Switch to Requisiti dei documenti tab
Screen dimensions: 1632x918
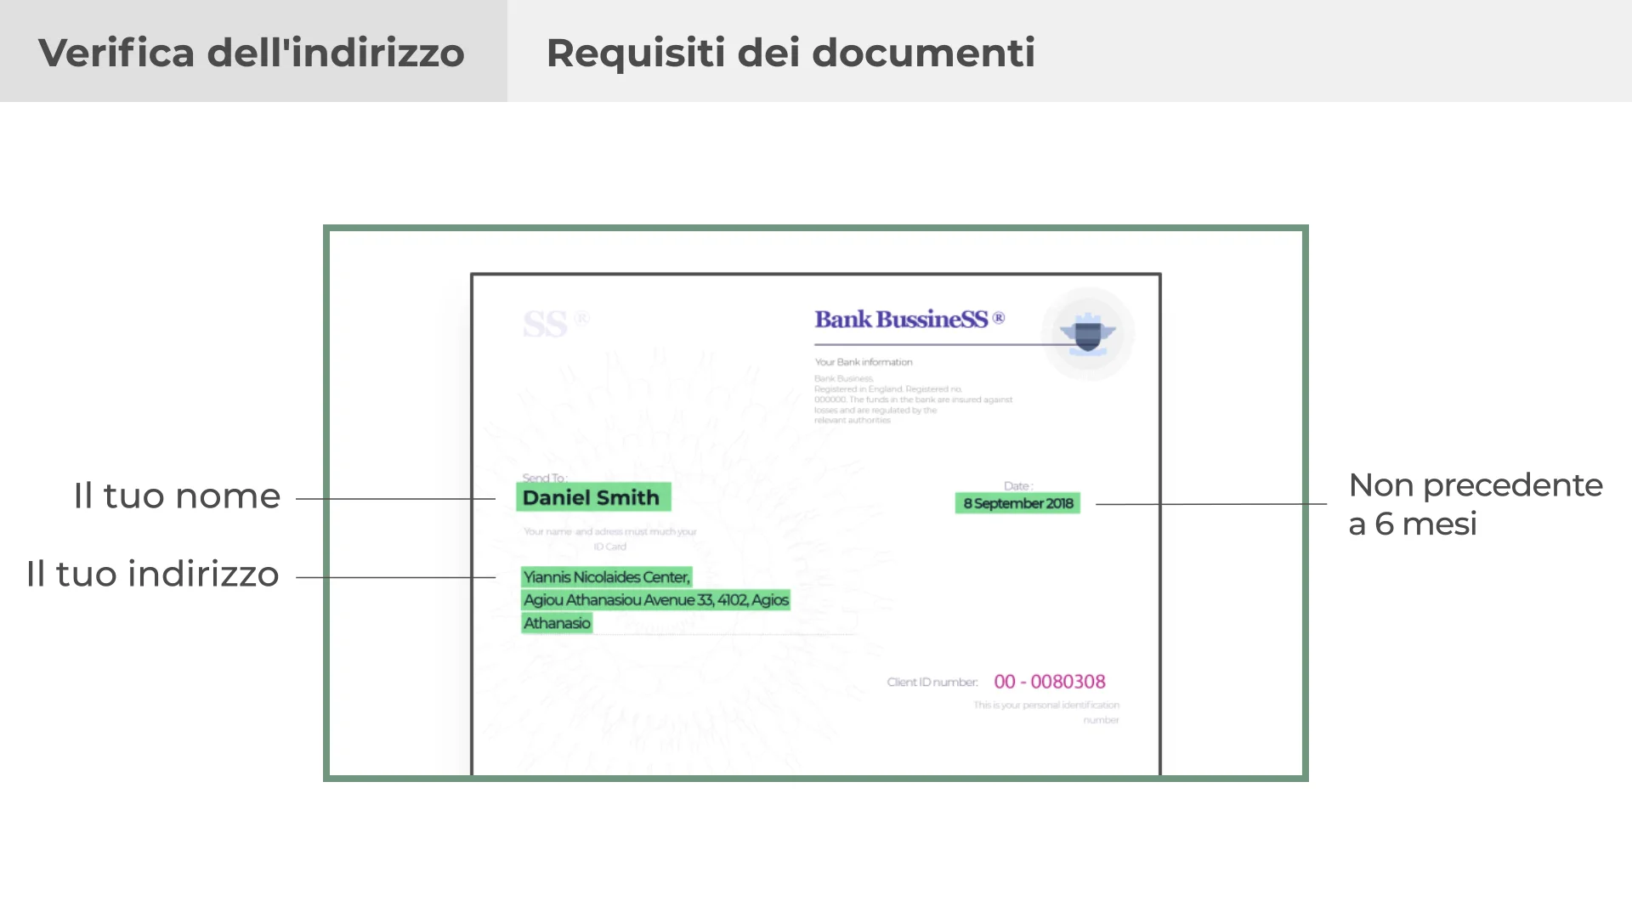(790, 52)
